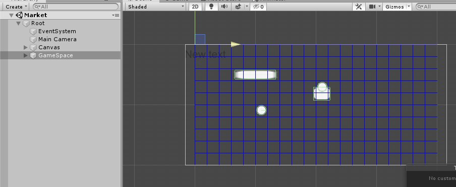This screenshot has width=456, height=187.
Task: Open the effects dropdown arrow beside the layers icon
Action: click(247, 7)
